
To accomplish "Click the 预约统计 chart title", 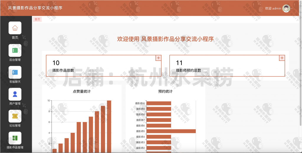I will tap(165, 92).
